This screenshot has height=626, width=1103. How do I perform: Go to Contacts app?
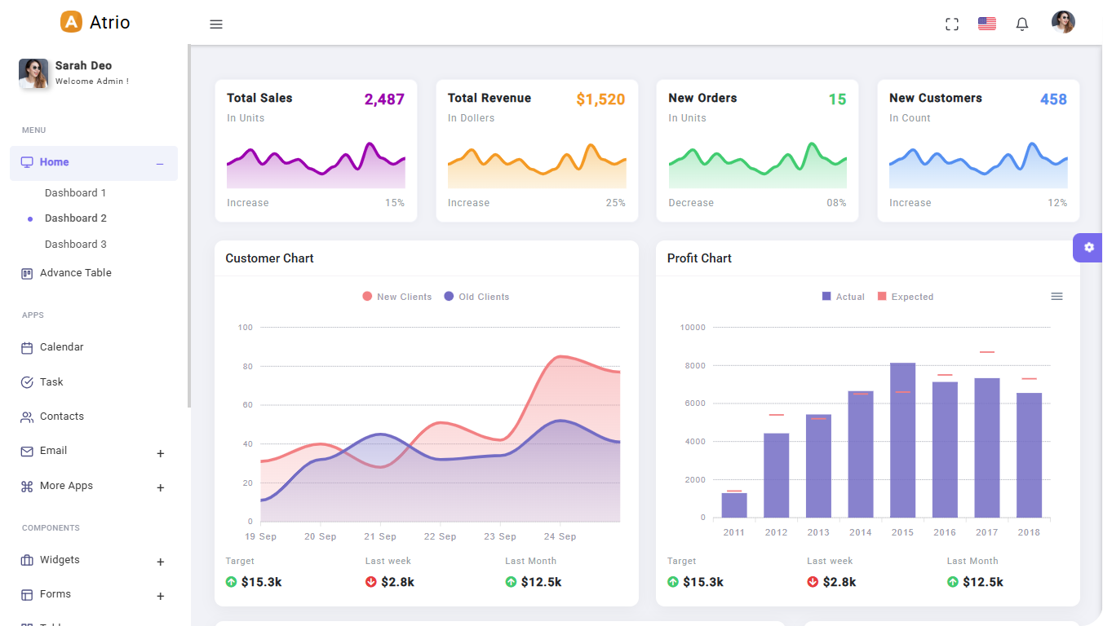point(61,417)
